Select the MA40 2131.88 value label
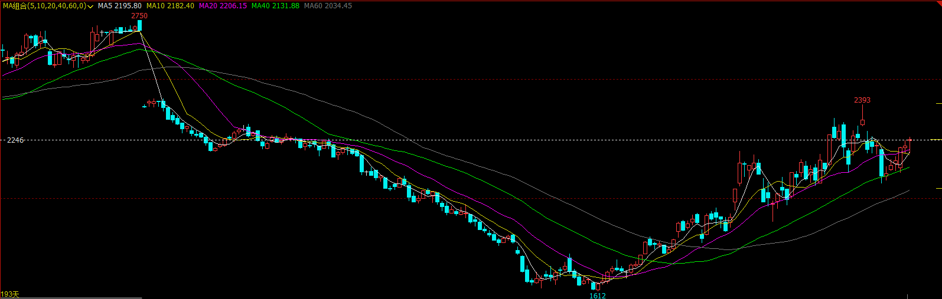Image resolution: width=942 pixels, height=299 pixels. [x=275, y=6]
